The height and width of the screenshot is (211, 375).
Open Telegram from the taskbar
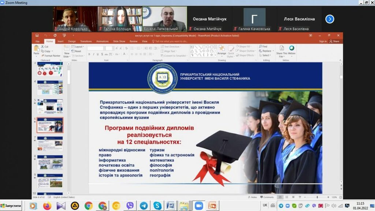144,206
